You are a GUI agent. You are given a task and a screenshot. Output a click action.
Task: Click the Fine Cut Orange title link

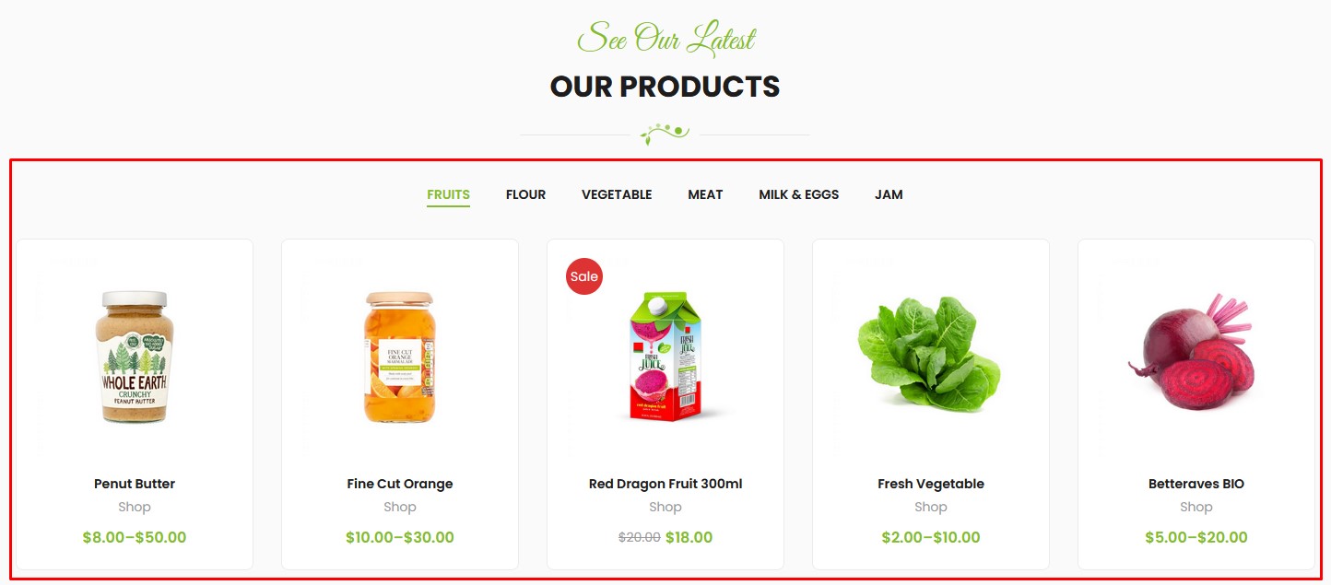400,484
